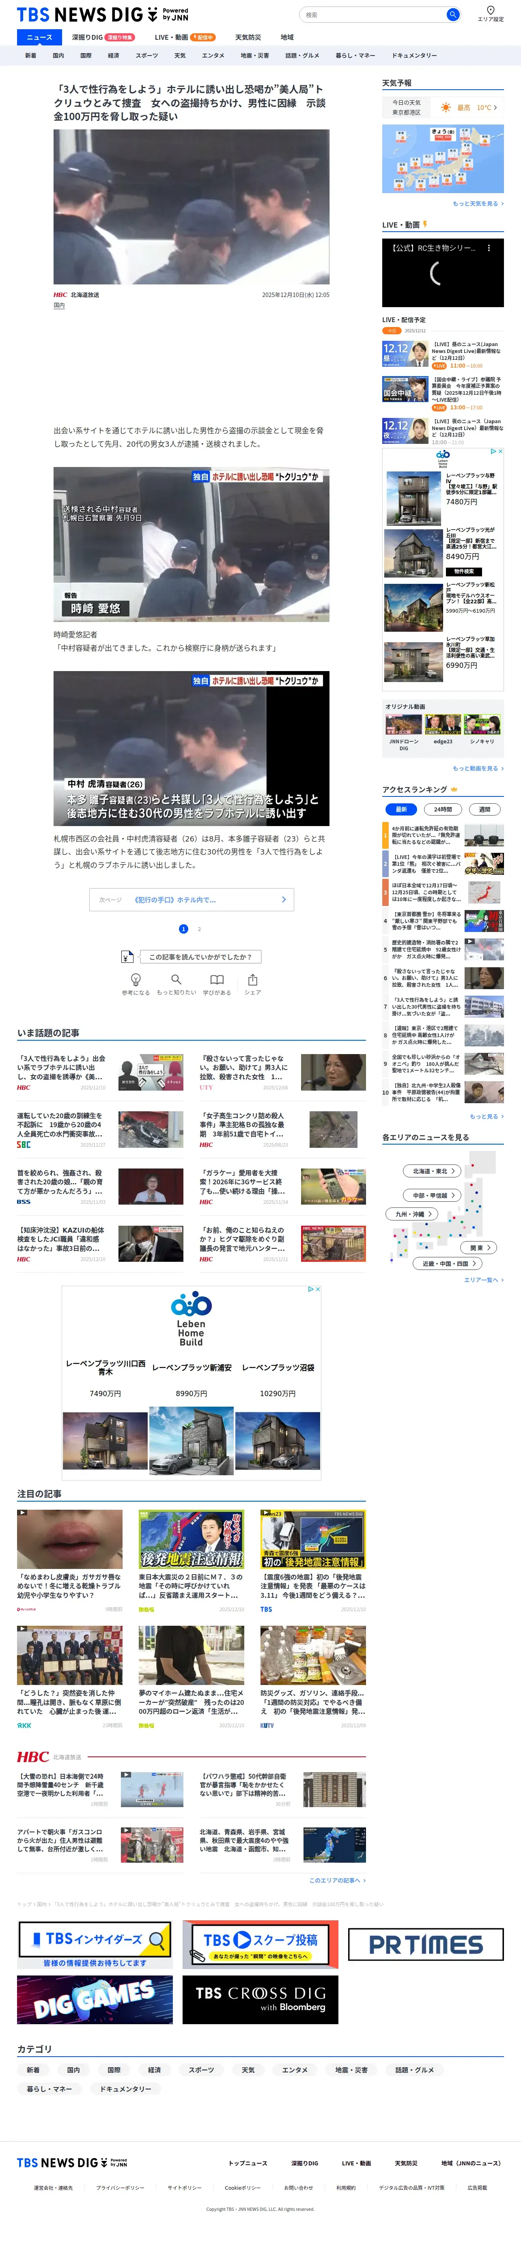Screen dimensions: 521x2266
Task: Click the シェア share icon
Action: tap(252, 979)
